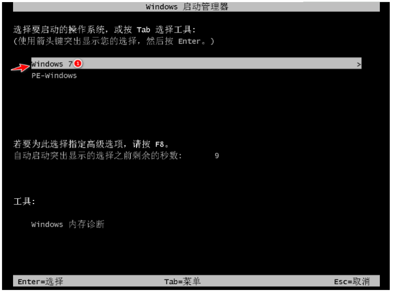The image size is (396, 291).
Task: Click the Enter=选择 hint in footer
Action: pos(40,282)
